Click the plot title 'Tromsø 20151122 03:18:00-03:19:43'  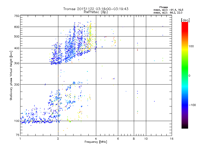point(96,9)
